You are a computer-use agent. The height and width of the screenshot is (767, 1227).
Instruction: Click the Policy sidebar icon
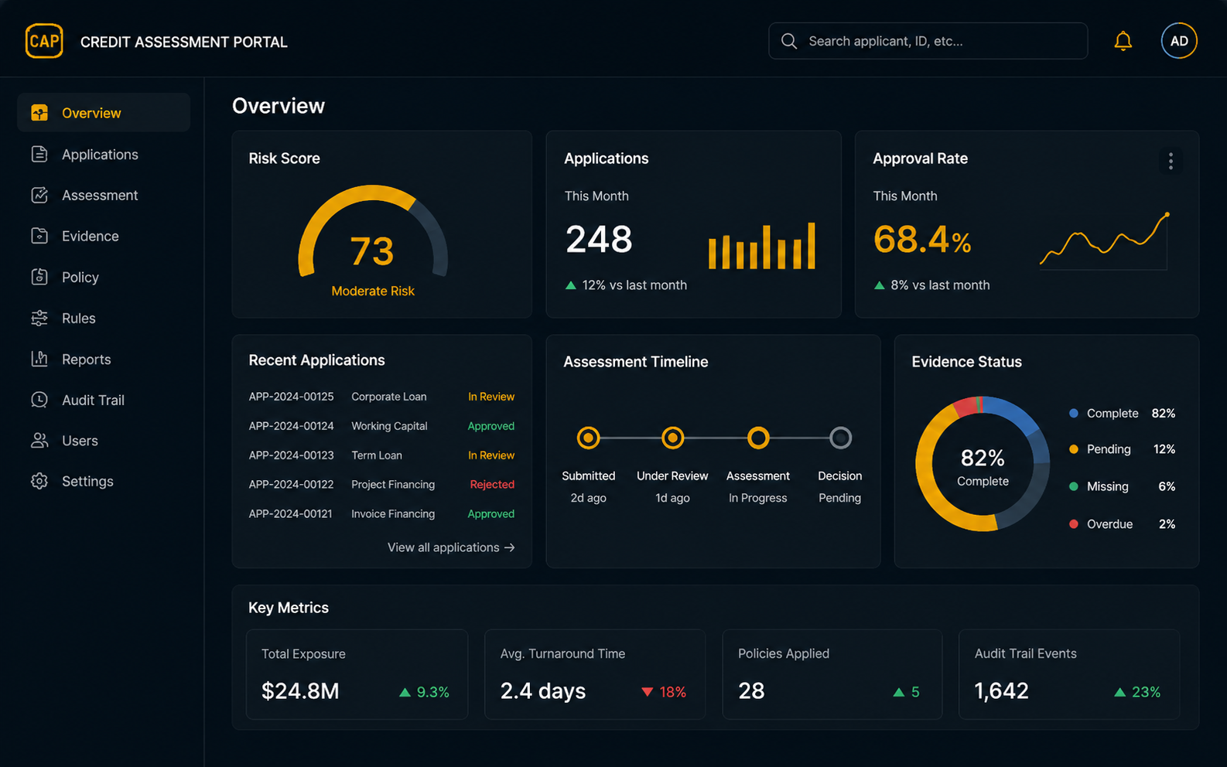(x=39, y=277)
